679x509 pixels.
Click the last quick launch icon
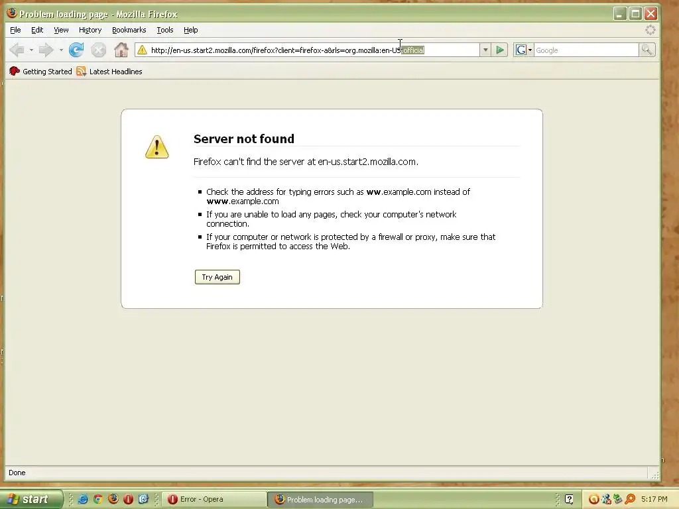pyautogui.click(x=143, y=499)
